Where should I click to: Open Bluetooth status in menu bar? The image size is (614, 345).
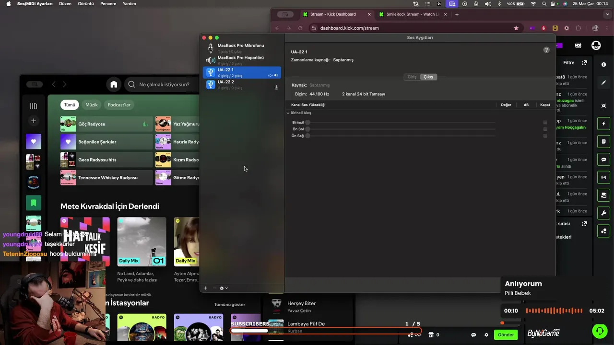coord(499,3)
